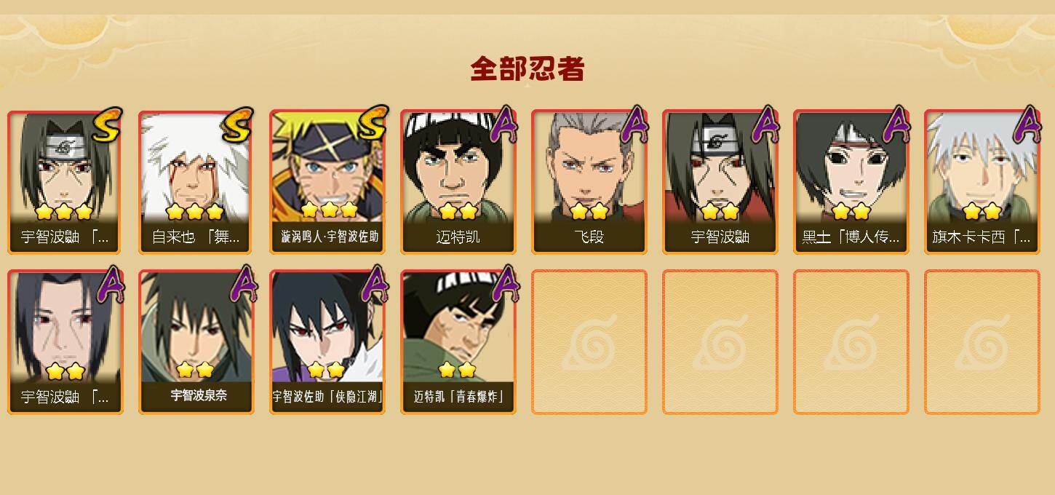Open the 宇智波佐助「侠隐江湖」 card
The image size is (1055, 495).
(327, 342)
